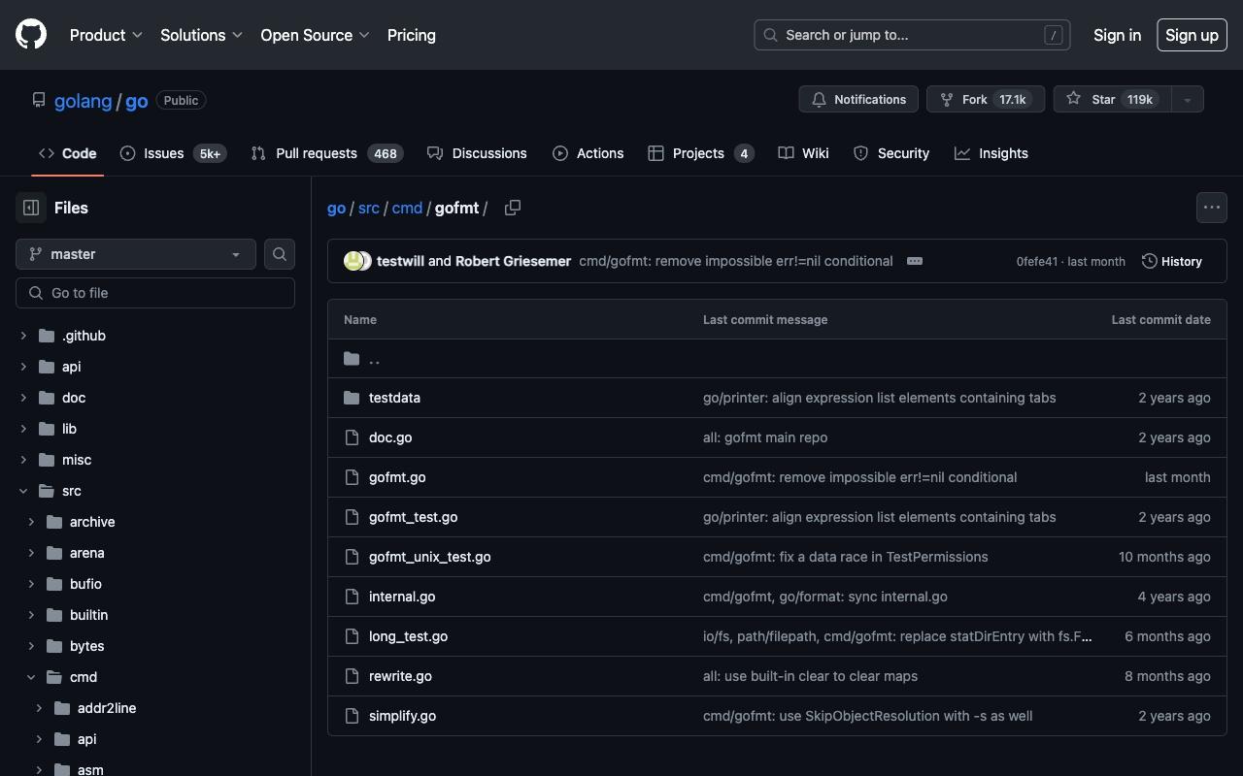
Task: Click the bell Notifications button
Action: 858,99
